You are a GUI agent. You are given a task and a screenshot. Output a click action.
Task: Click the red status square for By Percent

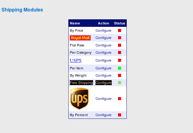120,115
